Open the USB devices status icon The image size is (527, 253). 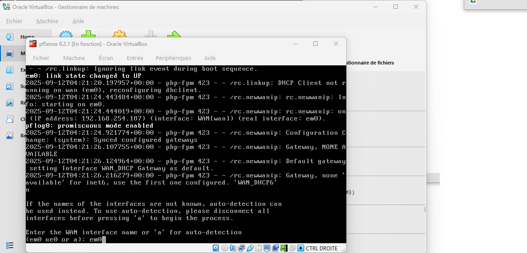click(250, 248)
